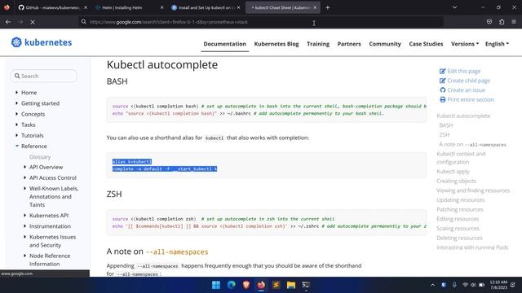Jump to Patching resources in contents
This screenshot has height=293, width=522.
(460, 209)
